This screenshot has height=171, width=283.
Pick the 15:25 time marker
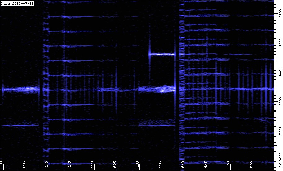(115, 165)
